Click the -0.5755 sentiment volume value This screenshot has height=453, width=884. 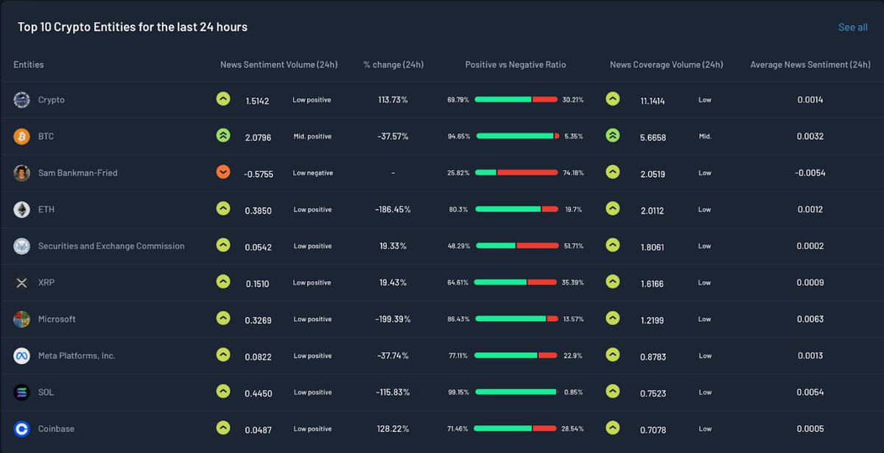(259, 174)
